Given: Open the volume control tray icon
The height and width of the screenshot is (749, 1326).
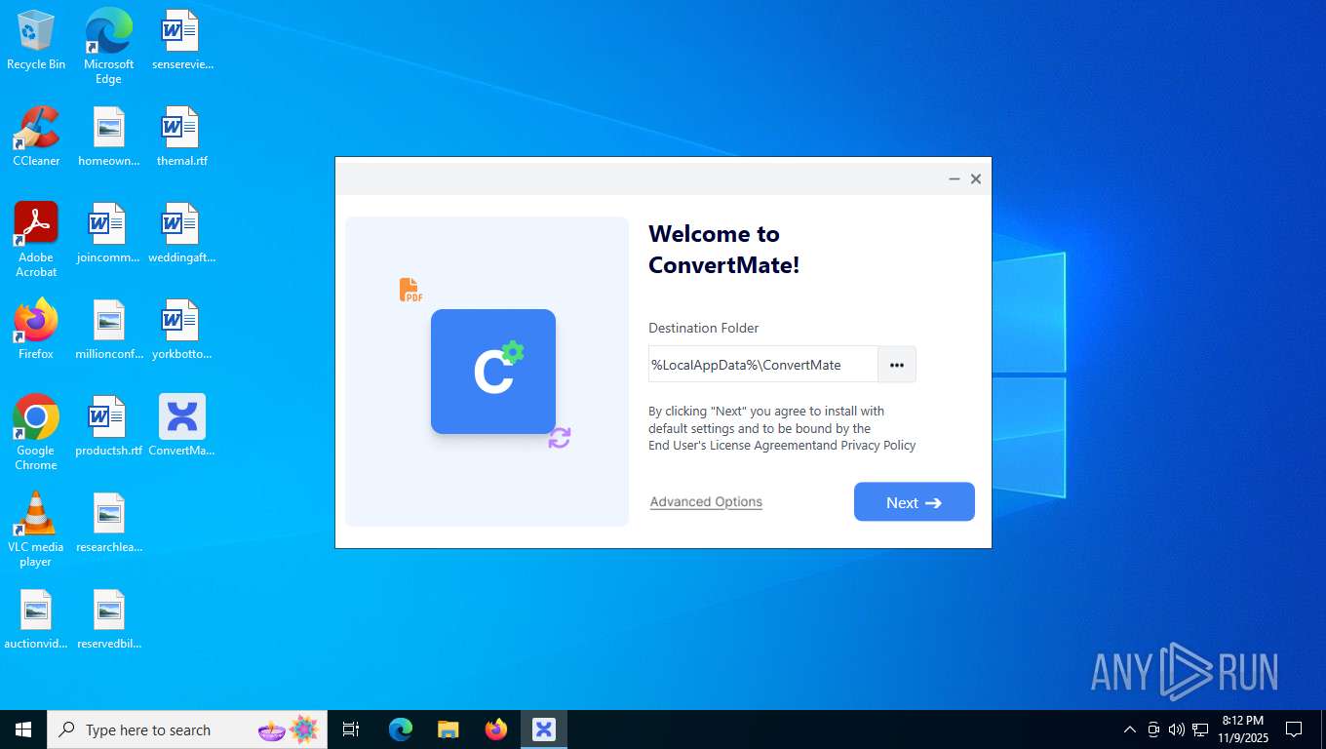Looking at the screenshot, I should (x=1177, y=729).
